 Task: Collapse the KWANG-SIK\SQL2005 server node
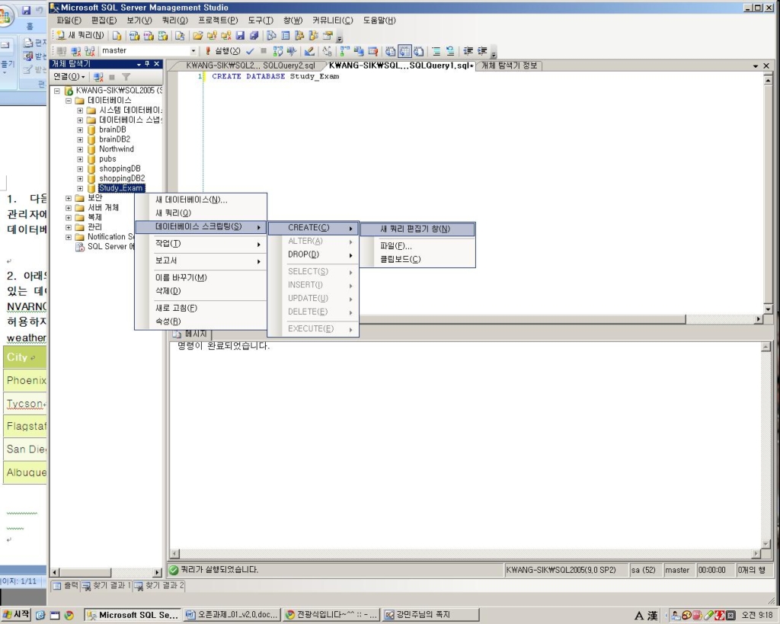[x=57, y=91]
